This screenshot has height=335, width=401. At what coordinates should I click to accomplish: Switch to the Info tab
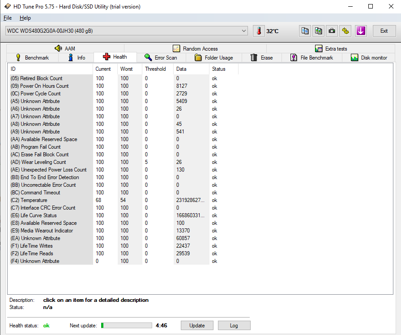(x=77, y=58)
